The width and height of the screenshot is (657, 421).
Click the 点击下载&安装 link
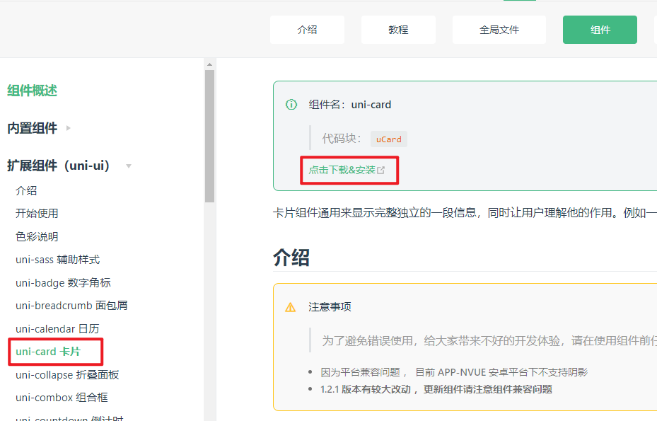[x=343, y=170]
